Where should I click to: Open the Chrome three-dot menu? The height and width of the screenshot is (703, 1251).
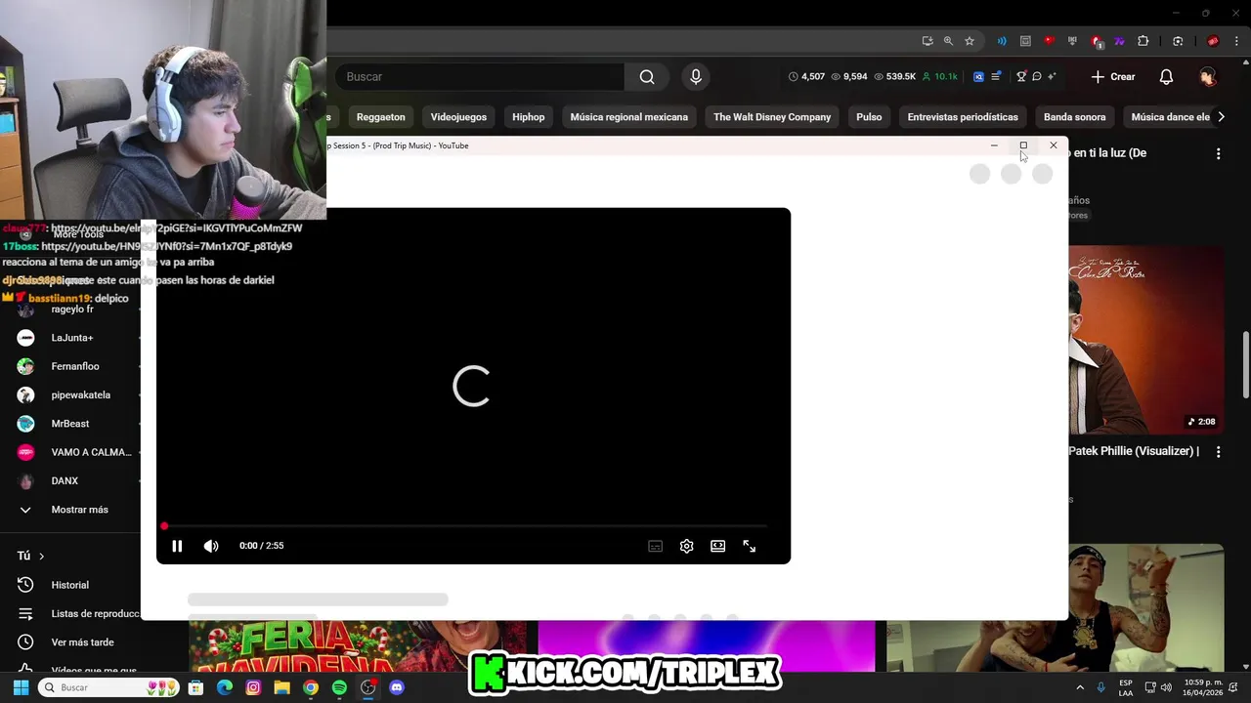tap(1236, 41)
